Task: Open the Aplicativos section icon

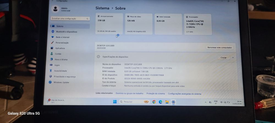Action: coord(52,48)
